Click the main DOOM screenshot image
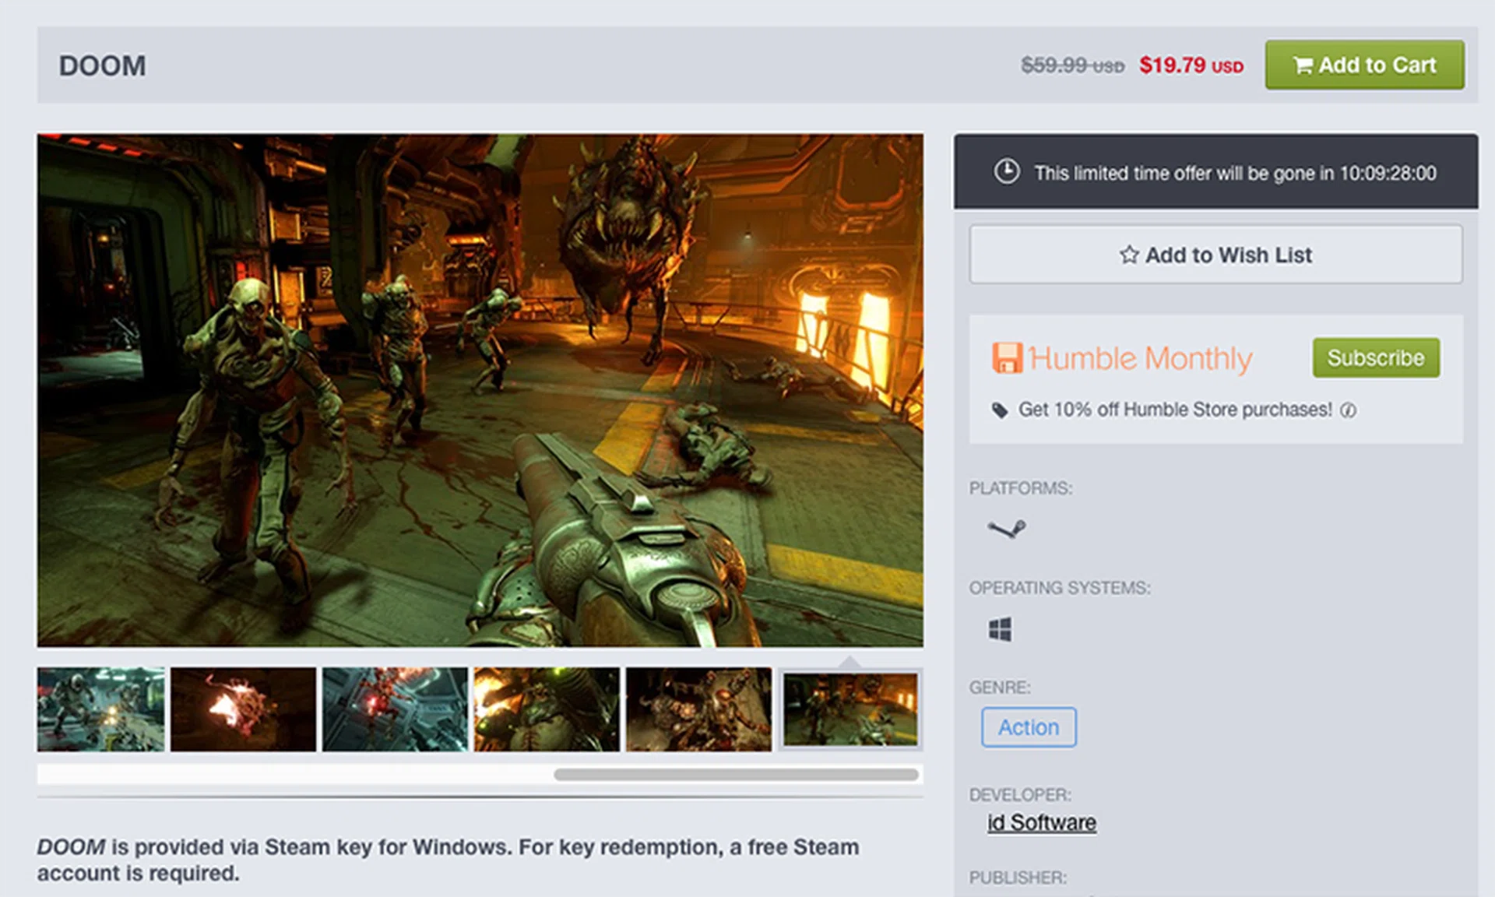The width and height of the screenshot is (1495, 897). click(480, 389)
